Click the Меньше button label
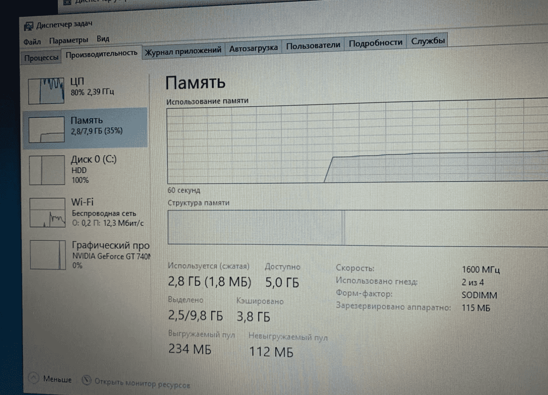548x395 pixels. pos(57,379)
